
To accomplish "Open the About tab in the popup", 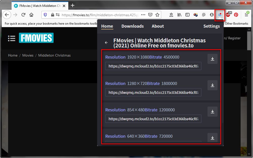I will (158, 26).
